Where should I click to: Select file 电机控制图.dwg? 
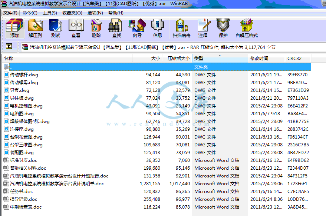pos(26,106)
